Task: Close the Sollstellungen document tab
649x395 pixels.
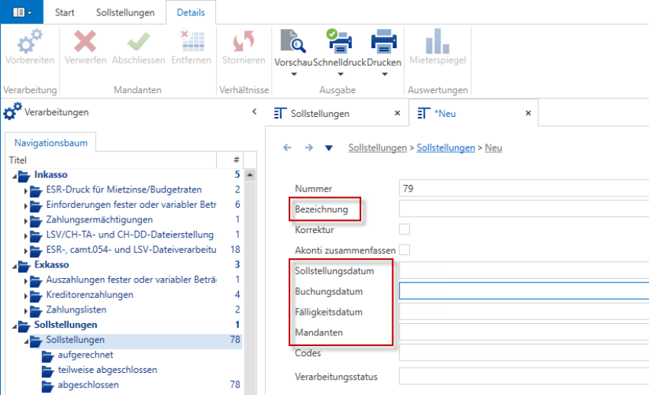Action: 397,113
